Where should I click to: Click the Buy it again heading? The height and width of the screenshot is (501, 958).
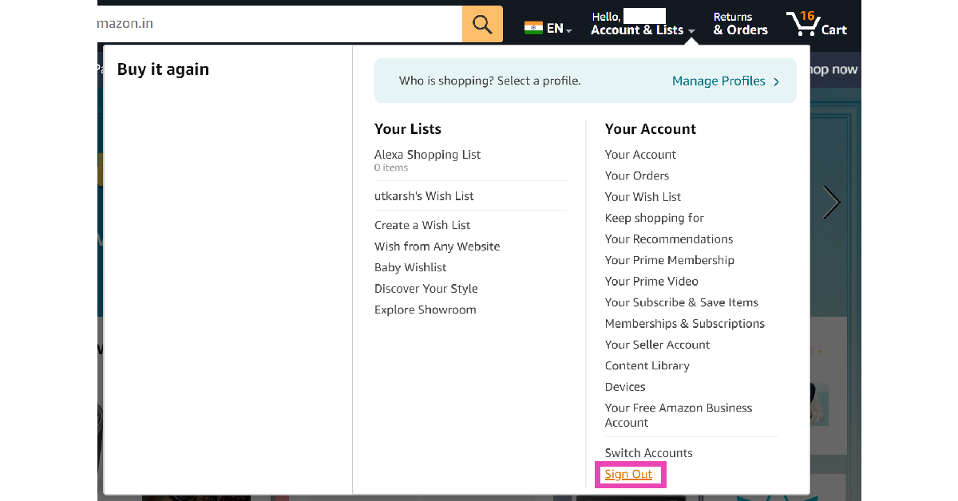[x=163, y=69]
